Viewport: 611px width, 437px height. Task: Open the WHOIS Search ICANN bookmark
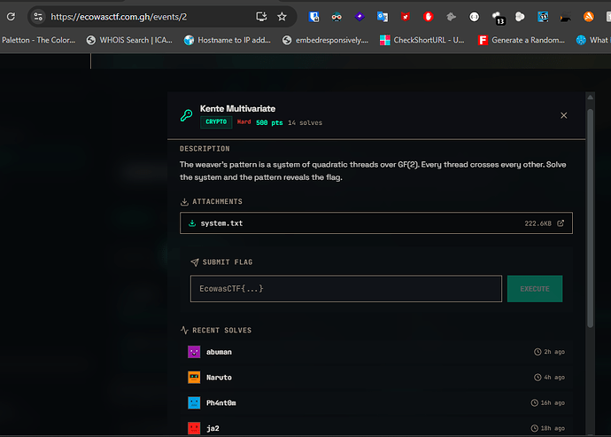coord(129,40)
